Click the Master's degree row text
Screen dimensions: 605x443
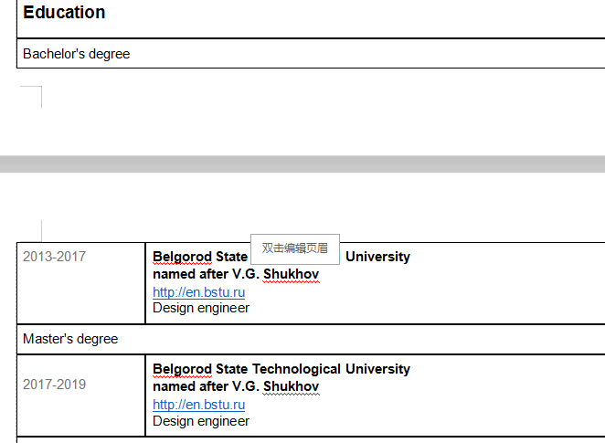click(x=70, y=339)
